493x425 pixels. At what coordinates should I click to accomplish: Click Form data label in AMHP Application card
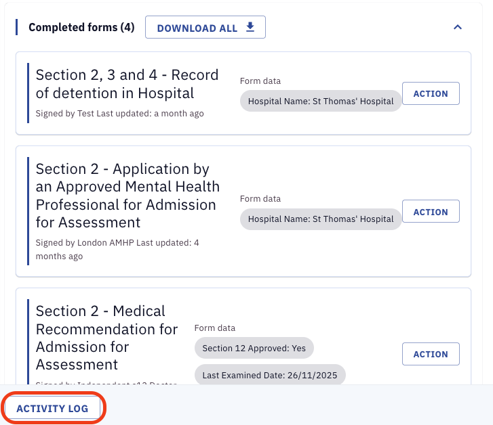click(x=260, y=199)
